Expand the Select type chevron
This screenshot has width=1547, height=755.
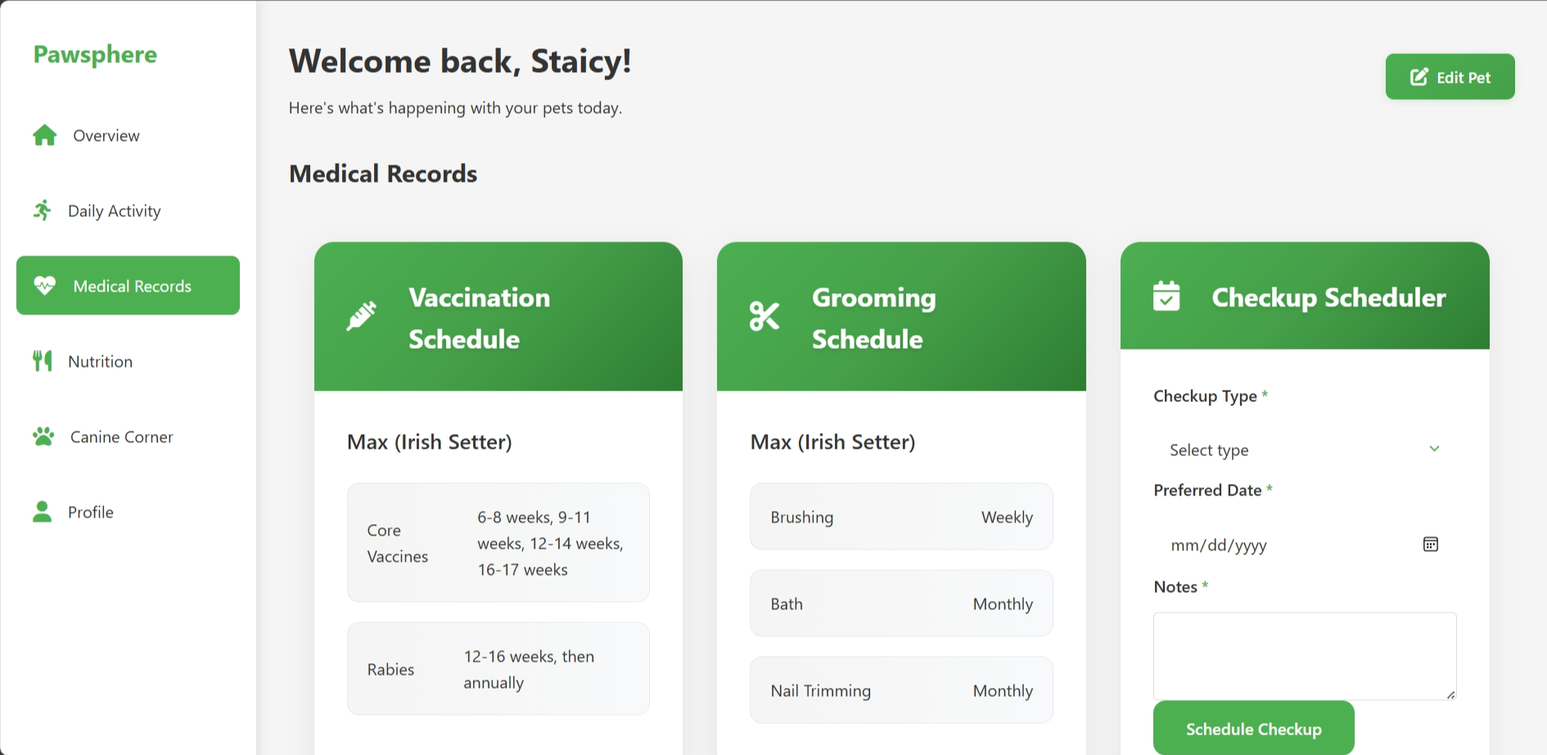[x=1434, y=449]
